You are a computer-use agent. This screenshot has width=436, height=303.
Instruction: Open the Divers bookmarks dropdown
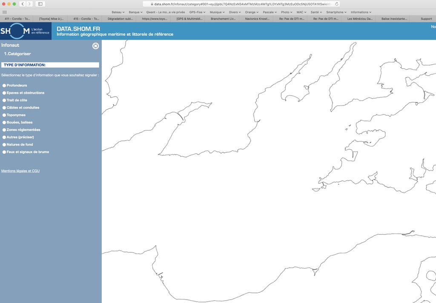pos(235,12)
